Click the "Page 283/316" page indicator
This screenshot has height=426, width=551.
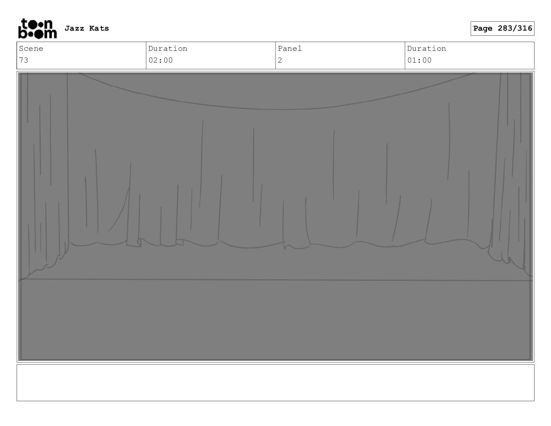502,29
